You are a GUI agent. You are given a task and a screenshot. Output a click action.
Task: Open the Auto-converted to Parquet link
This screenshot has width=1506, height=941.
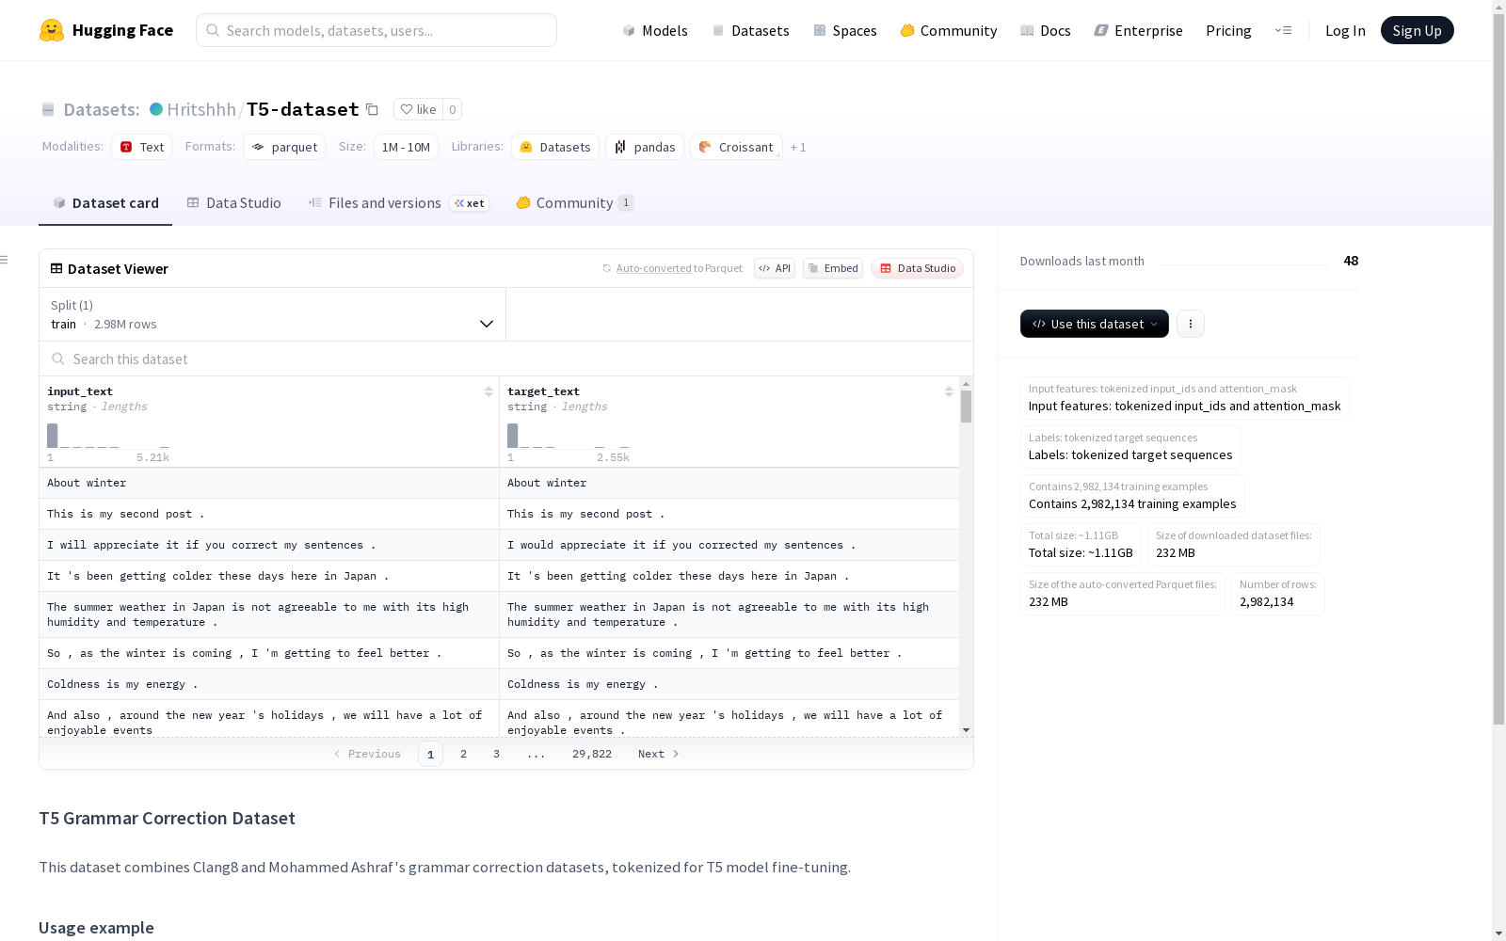[672, 268]
